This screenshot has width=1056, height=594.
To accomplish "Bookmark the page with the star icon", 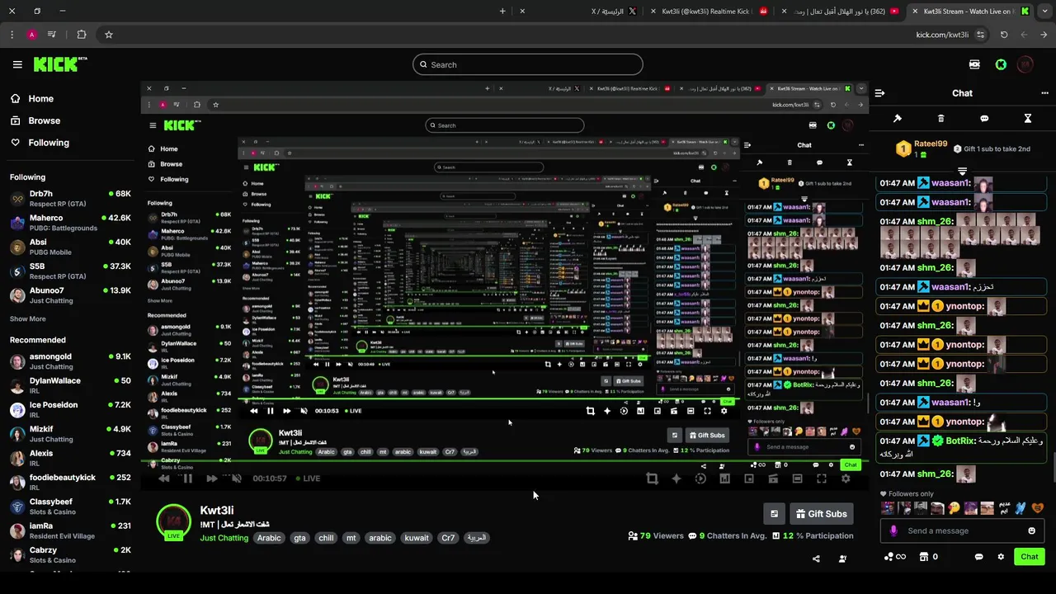I will click(108, 35).
